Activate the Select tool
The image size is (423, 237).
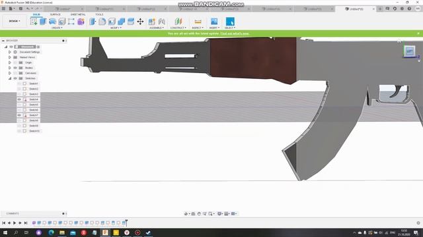(x=230, y=22)
